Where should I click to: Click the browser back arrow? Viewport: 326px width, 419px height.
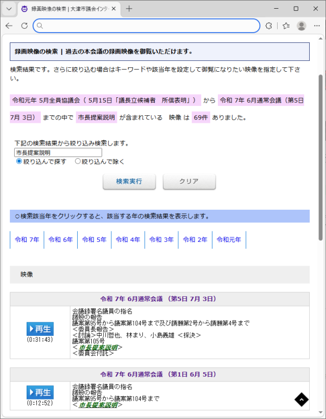pyautogui.click(x=9, y=26)
